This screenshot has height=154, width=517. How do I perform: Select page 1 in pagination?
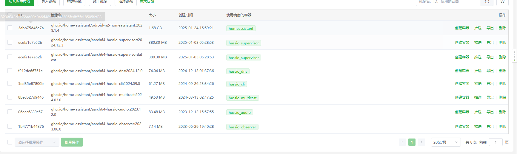(x=412, y=142)
